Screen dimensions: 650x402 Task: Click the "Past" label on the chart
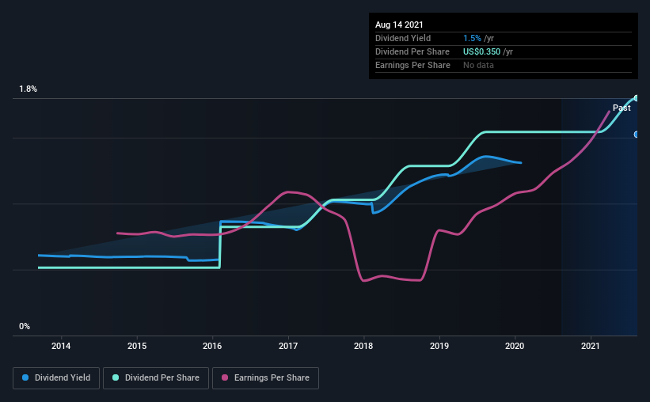(x=621, y=108)
